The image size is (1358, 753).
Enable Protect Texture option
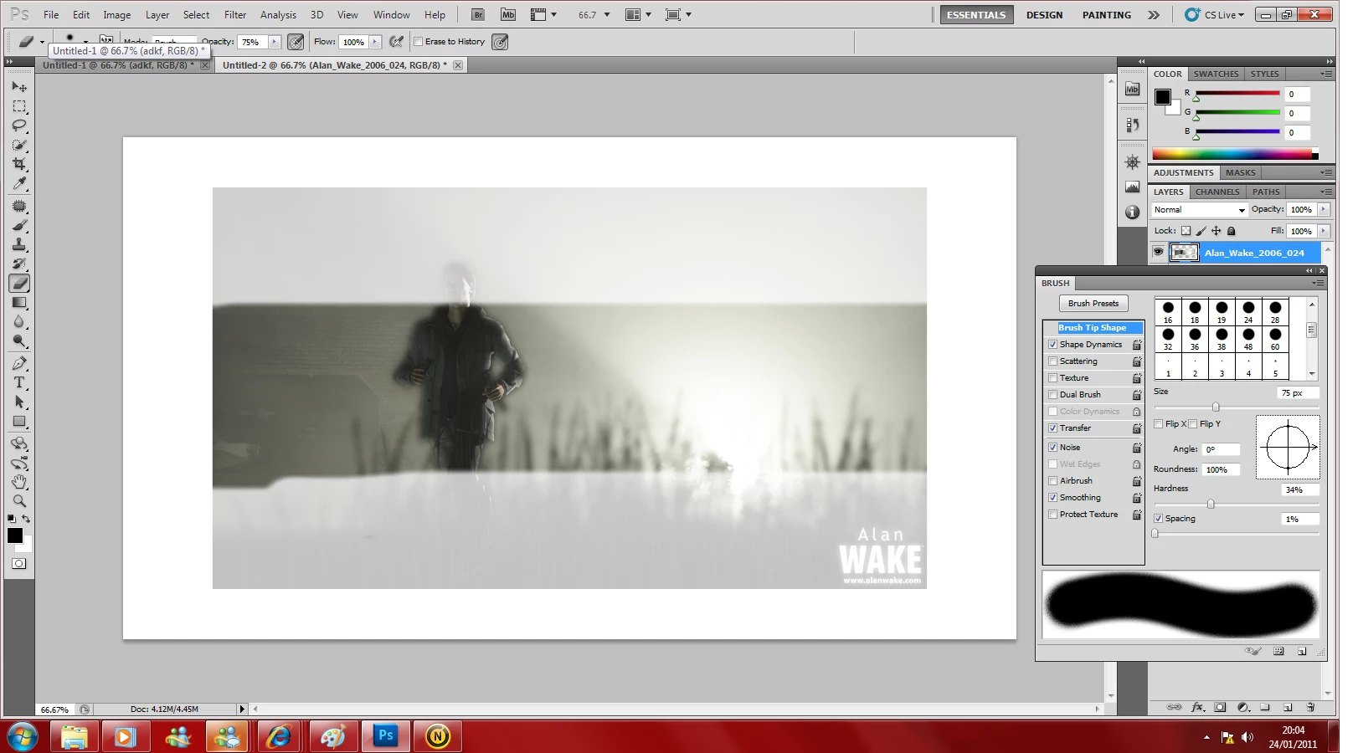(x=1053, y=515)
